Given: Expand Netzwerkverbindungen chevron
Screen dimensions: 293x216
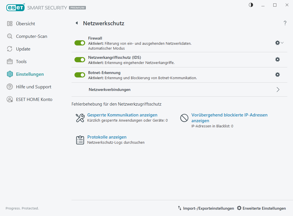Looking at the screenshot, I should click(278, 89).
